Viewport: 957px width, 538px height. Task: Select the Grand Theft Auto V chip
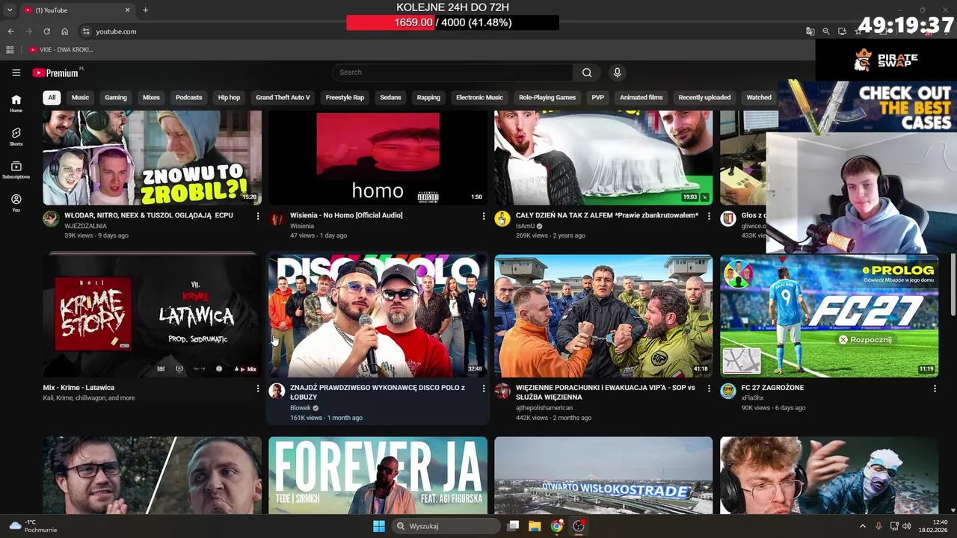pyautogui.click(x=283, y=97)
